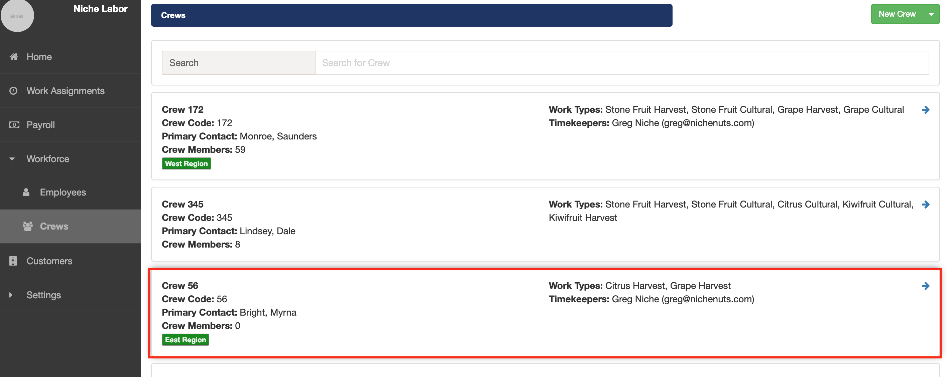Open Crew 345 using its arrow icon

[926, 205]
